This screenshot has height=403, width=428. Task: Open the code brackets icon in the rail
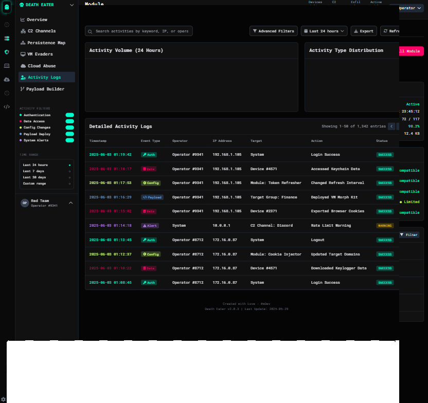(7, 106)
